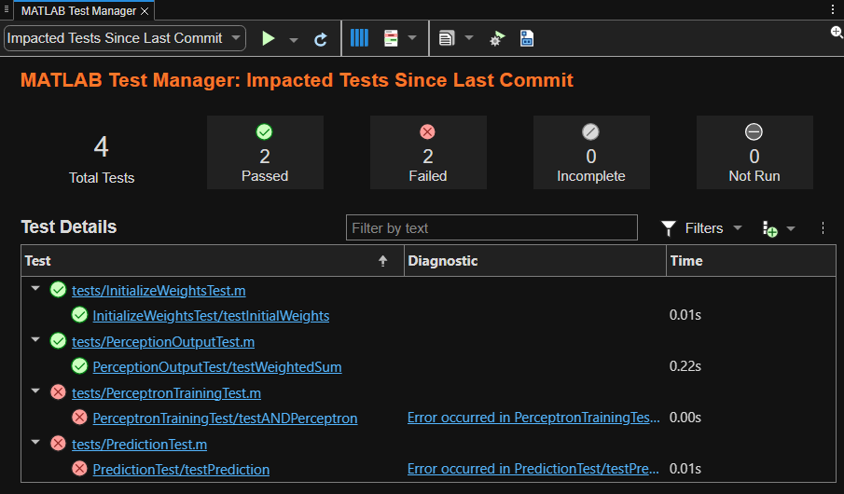Click the refresh tests icon
Screen dimensions: 844x494
321,39
